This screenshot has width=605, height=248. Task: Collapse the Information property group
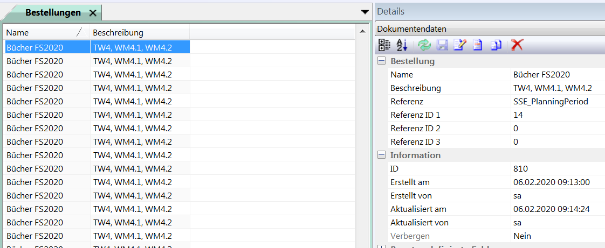[x=382, y=155]
